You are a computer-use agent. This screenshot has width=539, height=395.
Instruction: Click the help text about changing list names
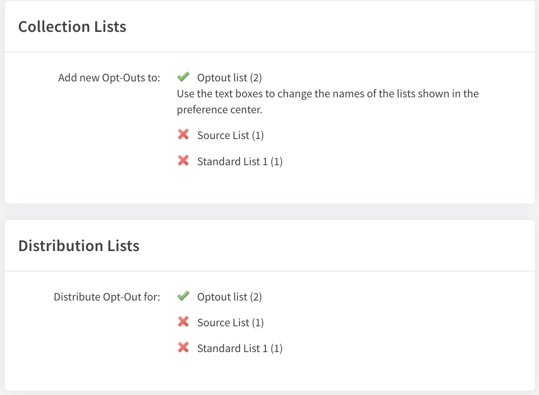click(x=328, y=101)
